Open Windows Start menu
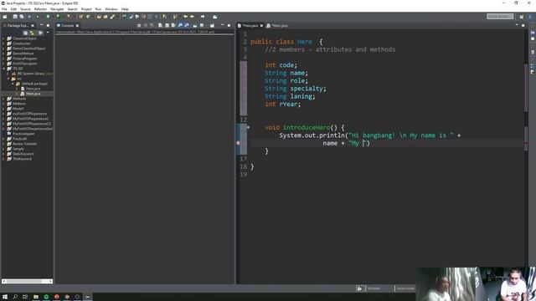Screen dimensions: 536x301 [x=5, y=297]
